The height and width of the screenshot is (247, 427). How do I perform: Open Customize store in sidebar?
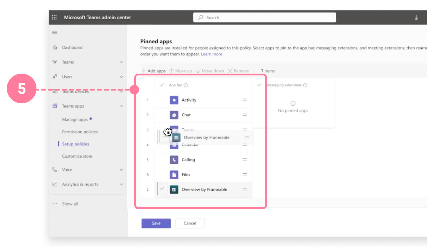[x=77, y=156]
